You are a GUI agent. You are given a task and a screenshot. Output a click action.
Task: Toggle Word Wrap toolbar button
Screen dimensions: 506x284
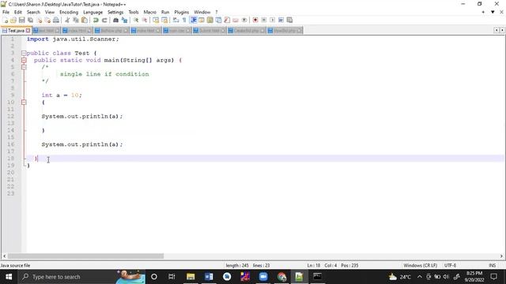point(176,21)
